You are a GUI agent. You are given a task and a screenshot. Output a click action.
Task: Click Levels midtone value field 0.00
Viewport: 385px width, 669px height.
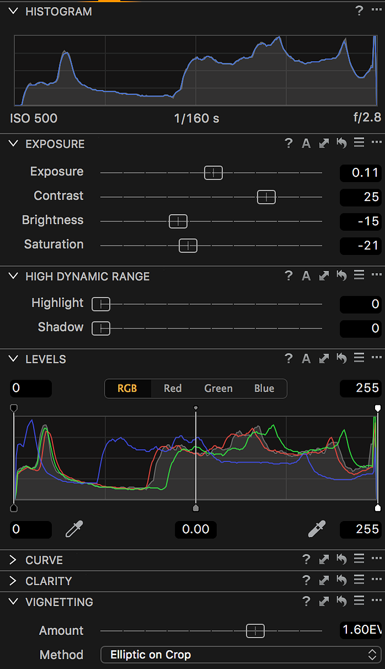point(196,529)
